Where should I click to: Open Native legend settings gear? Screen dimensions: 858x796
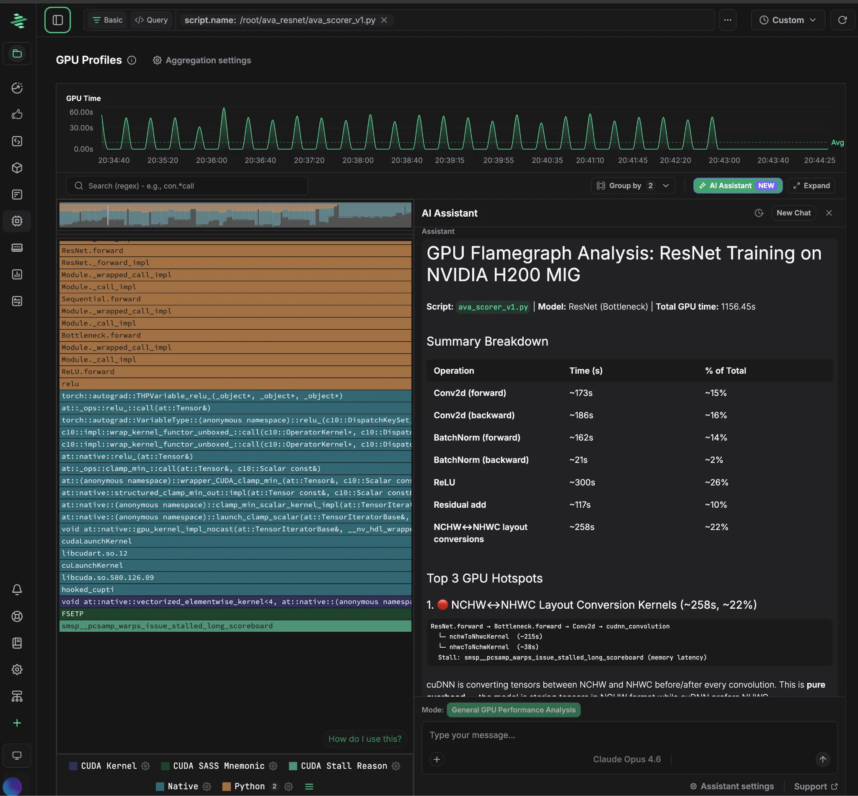click(207, 787)
